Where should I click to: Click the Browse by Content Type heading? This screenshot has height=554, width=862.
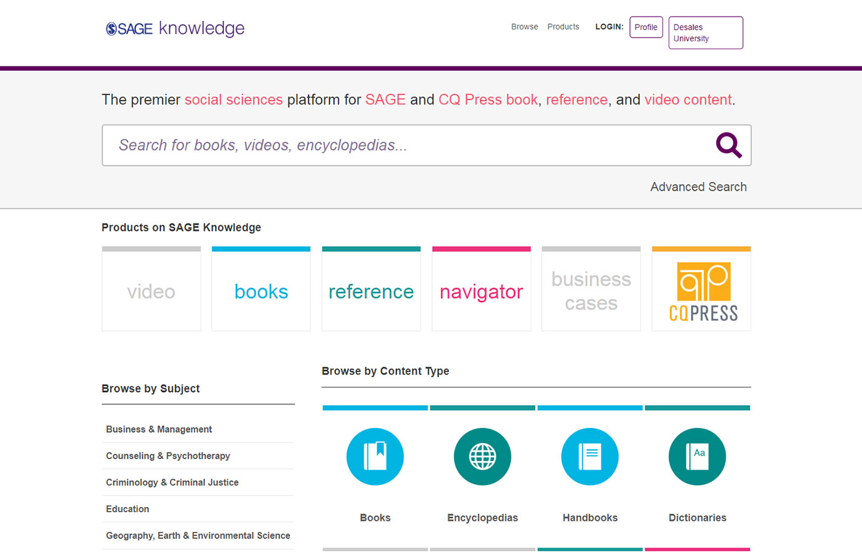click(x=385, y=371)
